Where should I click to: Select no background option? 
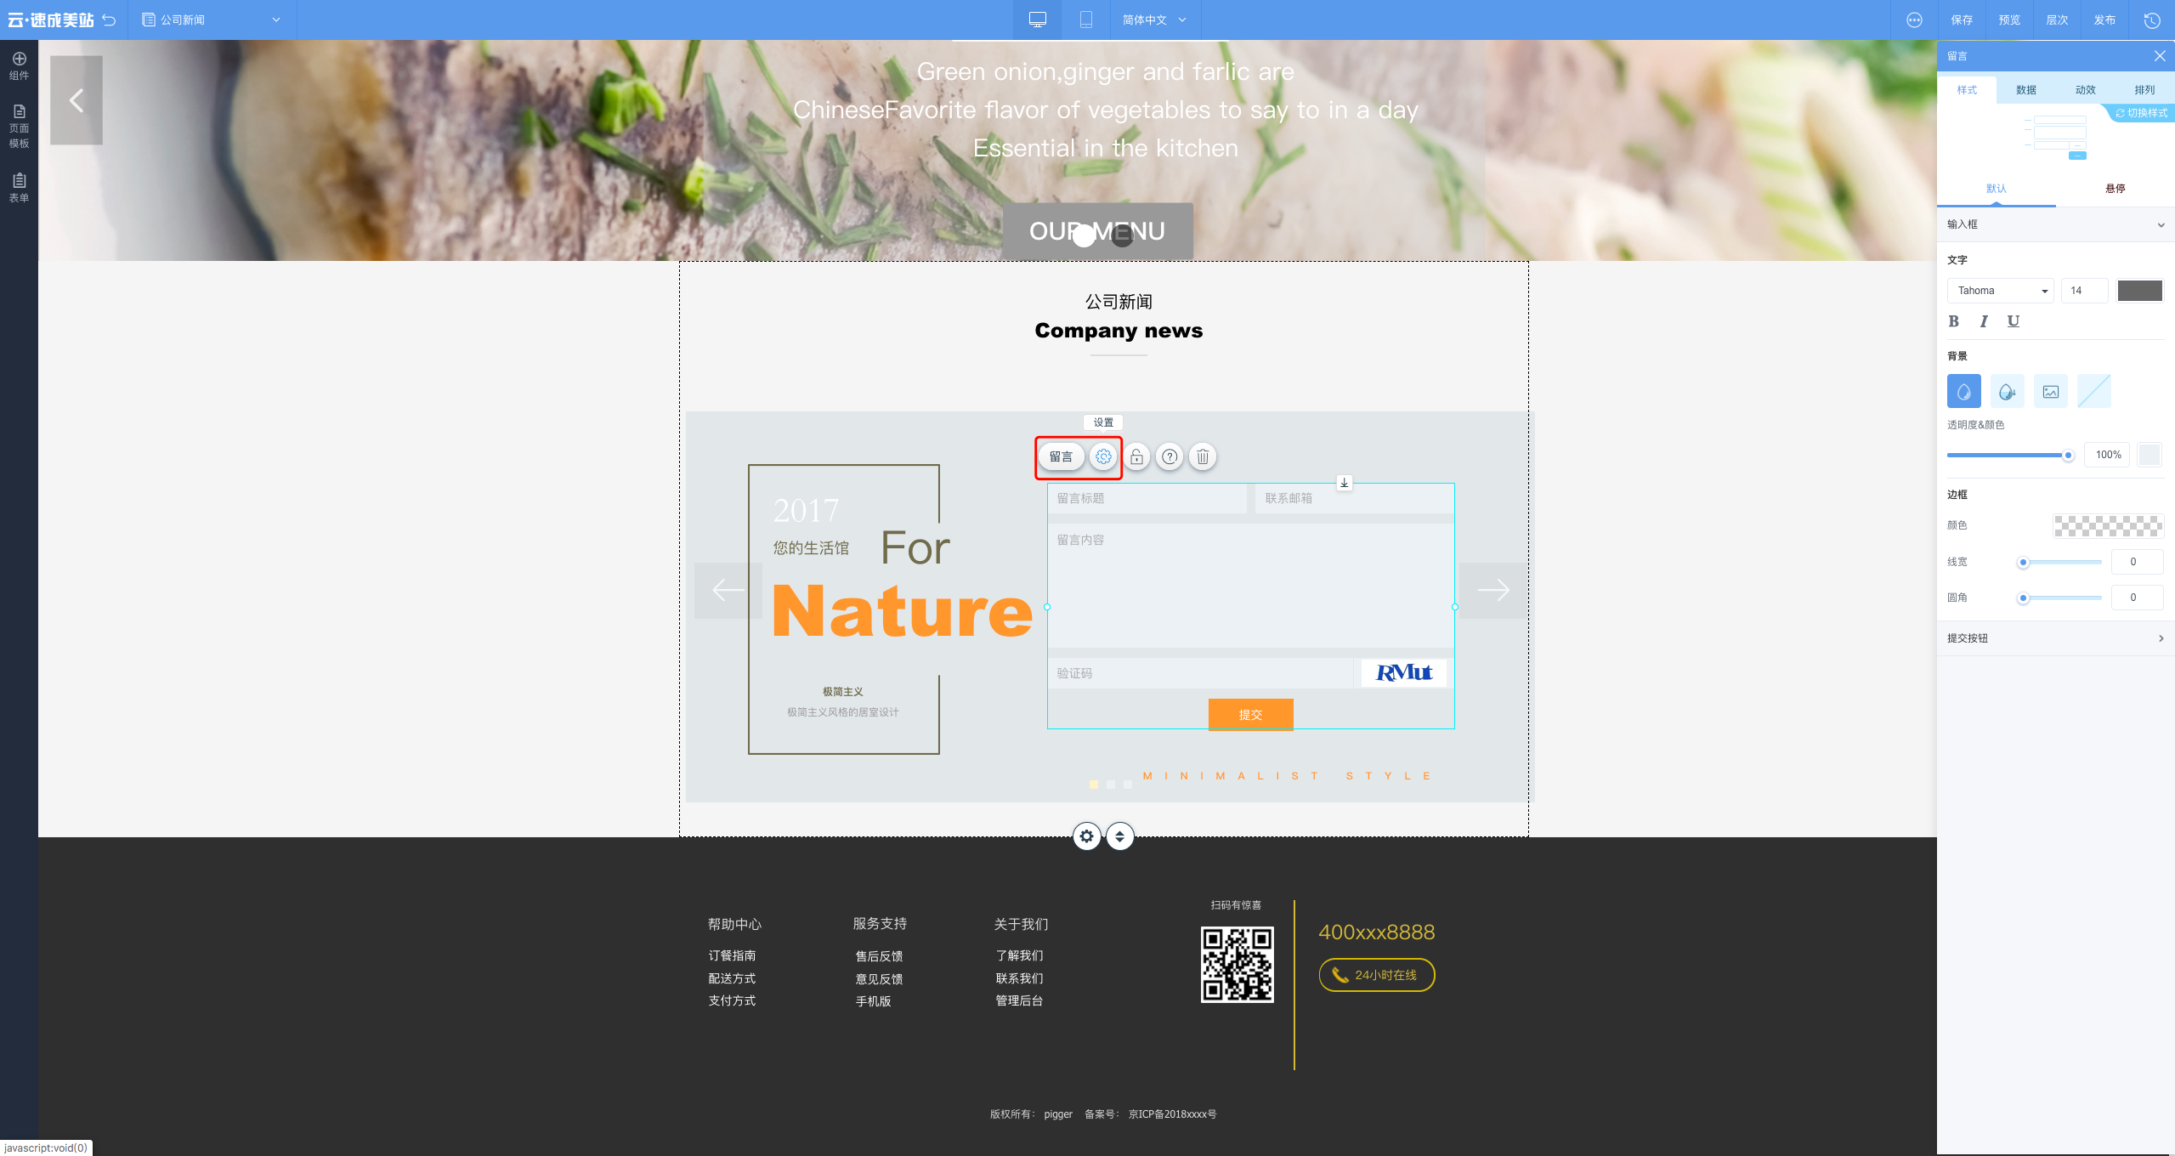[x=2093, y=391]
